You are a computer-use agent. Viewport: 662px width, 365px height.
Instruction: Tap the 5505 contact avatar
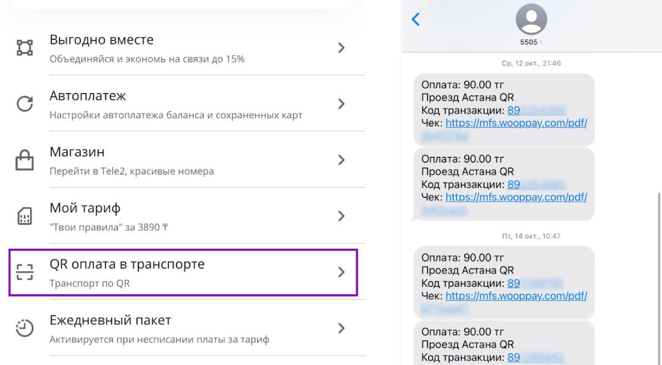(x=531, y=19)
